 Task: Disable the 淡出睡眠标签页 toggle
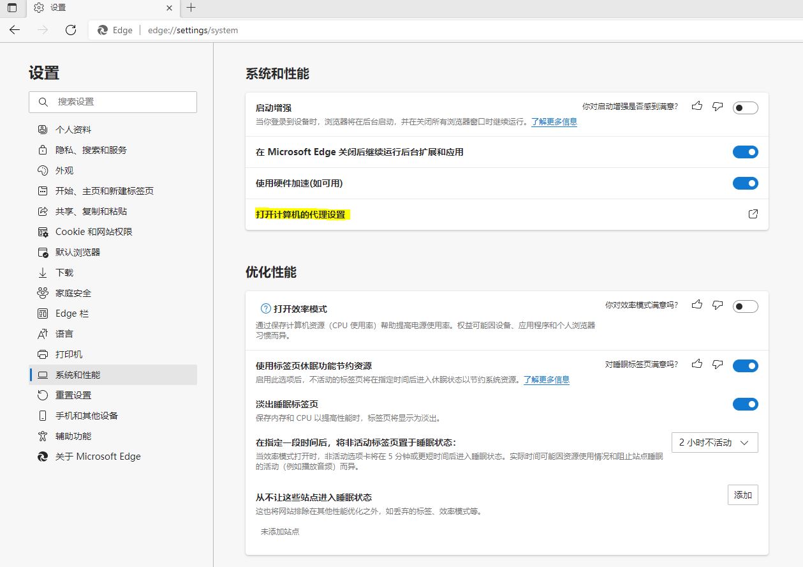tap(745, 404)
